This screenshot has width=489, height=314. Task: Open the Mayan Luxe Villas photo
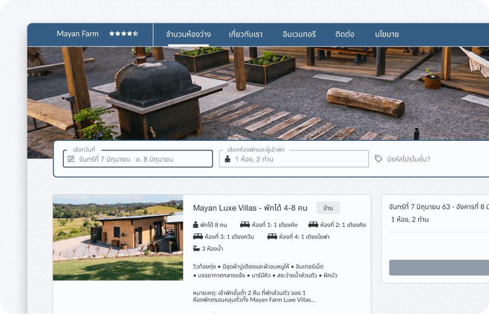tap(118, 238)
